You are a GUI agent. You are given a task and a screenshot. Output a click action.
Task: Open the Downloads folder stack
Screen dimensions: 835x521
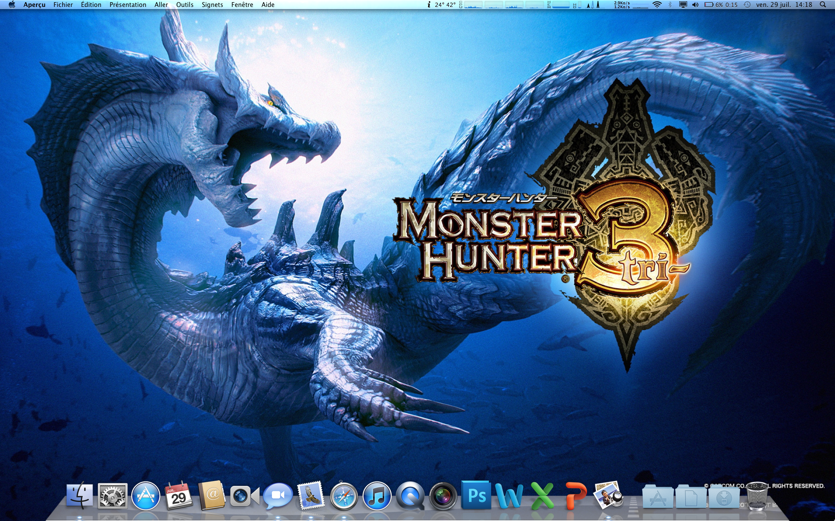(x=724, y=496)
